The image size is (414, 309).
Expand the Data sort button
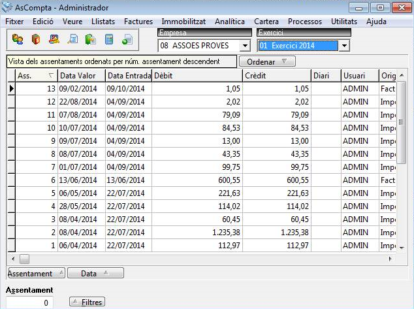(x=95, y=273)
